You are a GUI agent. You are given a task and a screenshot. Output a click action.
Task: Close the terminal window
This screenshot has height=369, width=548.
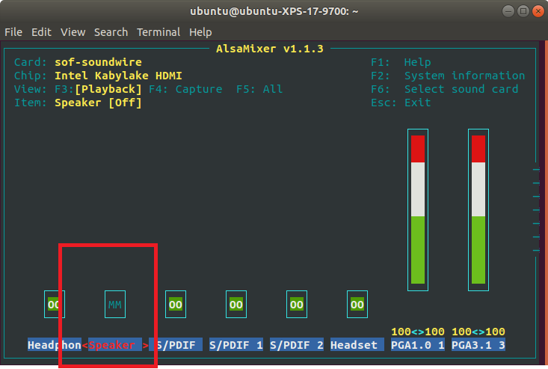538,11
